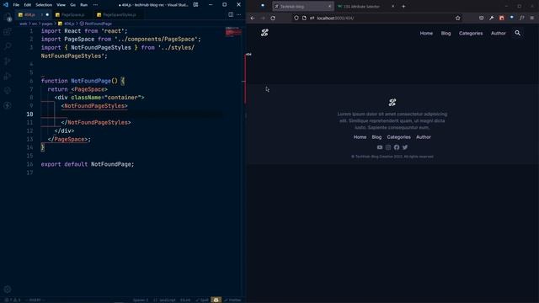Screen dimensions: 539x303
Task: Click the Categories link in the footer
Action: tap(398, 137)
